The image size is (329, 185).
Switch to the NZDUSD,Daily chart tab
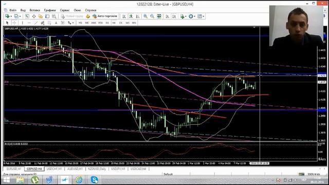click(x=97, y=169)
